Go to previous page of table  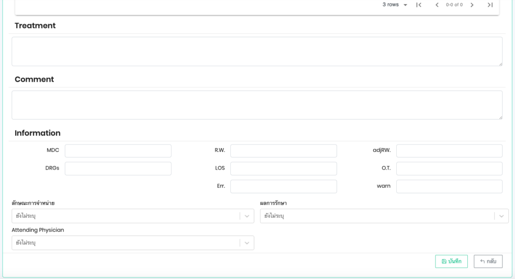point(437,5)
